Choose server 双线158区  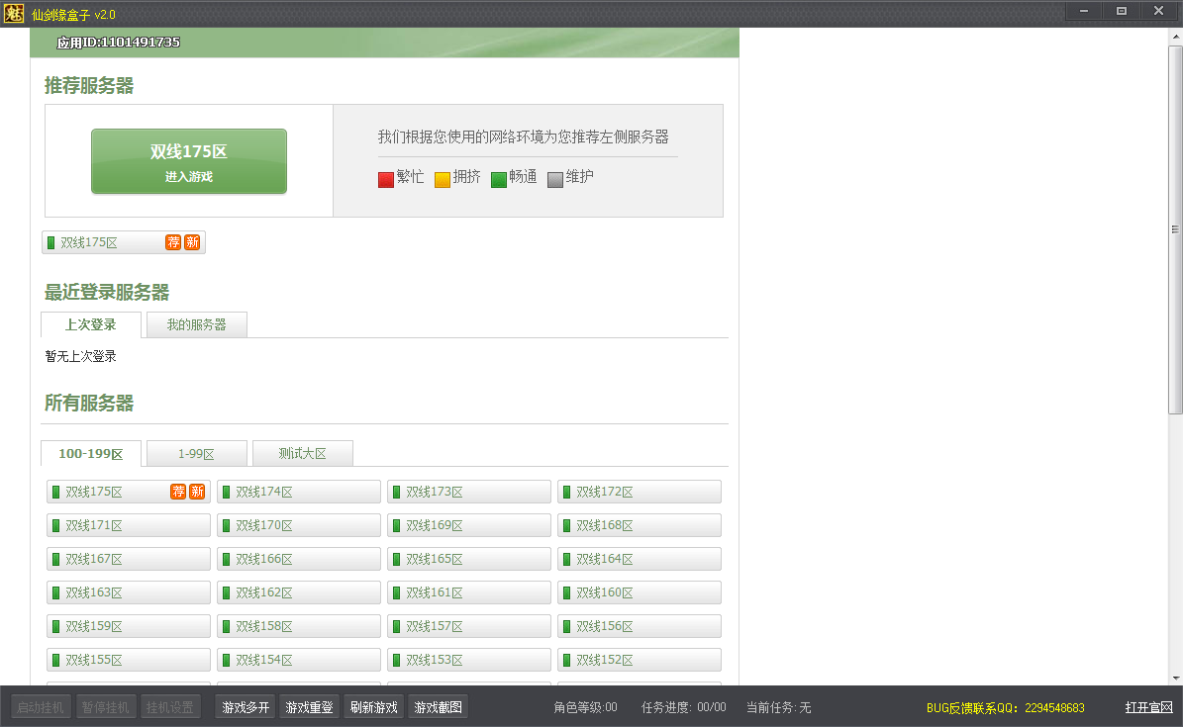[x=299, y=626]
